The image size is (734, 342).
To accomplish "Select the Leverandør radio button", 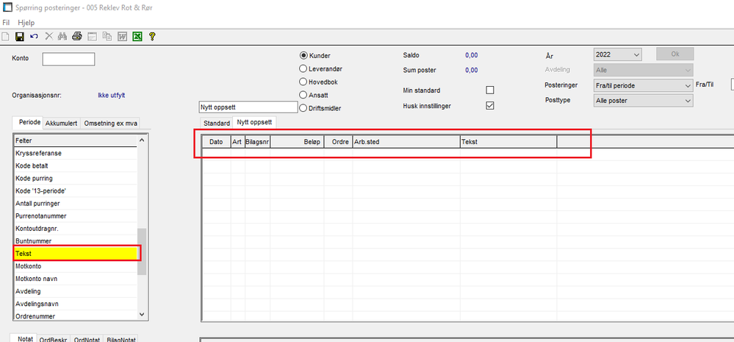I will (x=303, y=68).
